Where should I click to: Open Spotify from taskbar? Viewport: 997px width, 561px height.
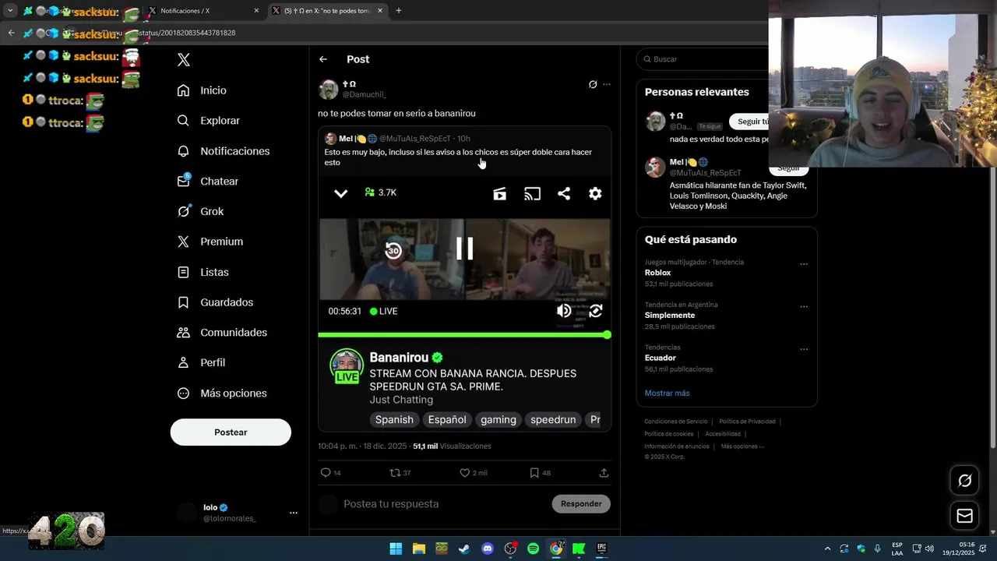click(x=533, y=549)
